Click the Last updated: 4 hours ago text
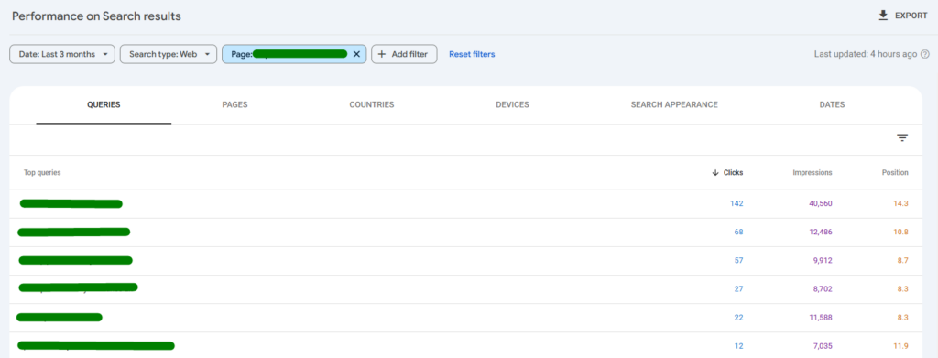 pyautogui.click(x=866, y=54)
